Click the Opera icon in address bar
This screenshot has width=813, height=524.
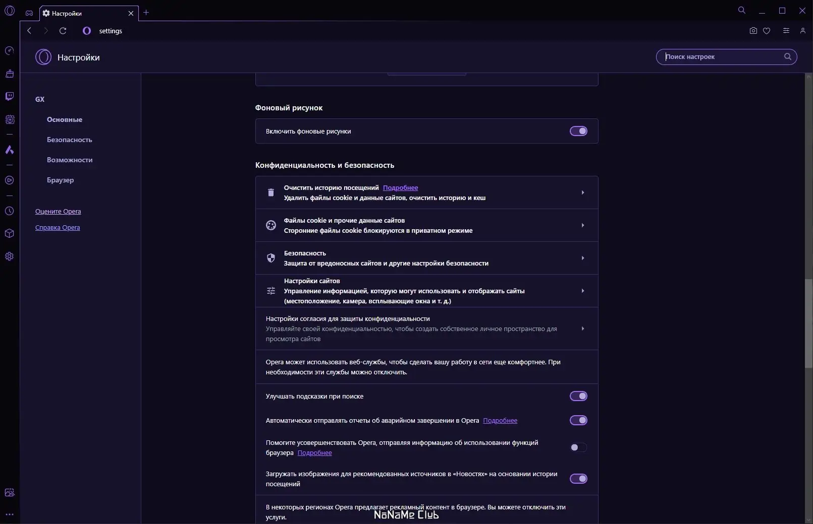pyautogui.click(x=87, y=31)
